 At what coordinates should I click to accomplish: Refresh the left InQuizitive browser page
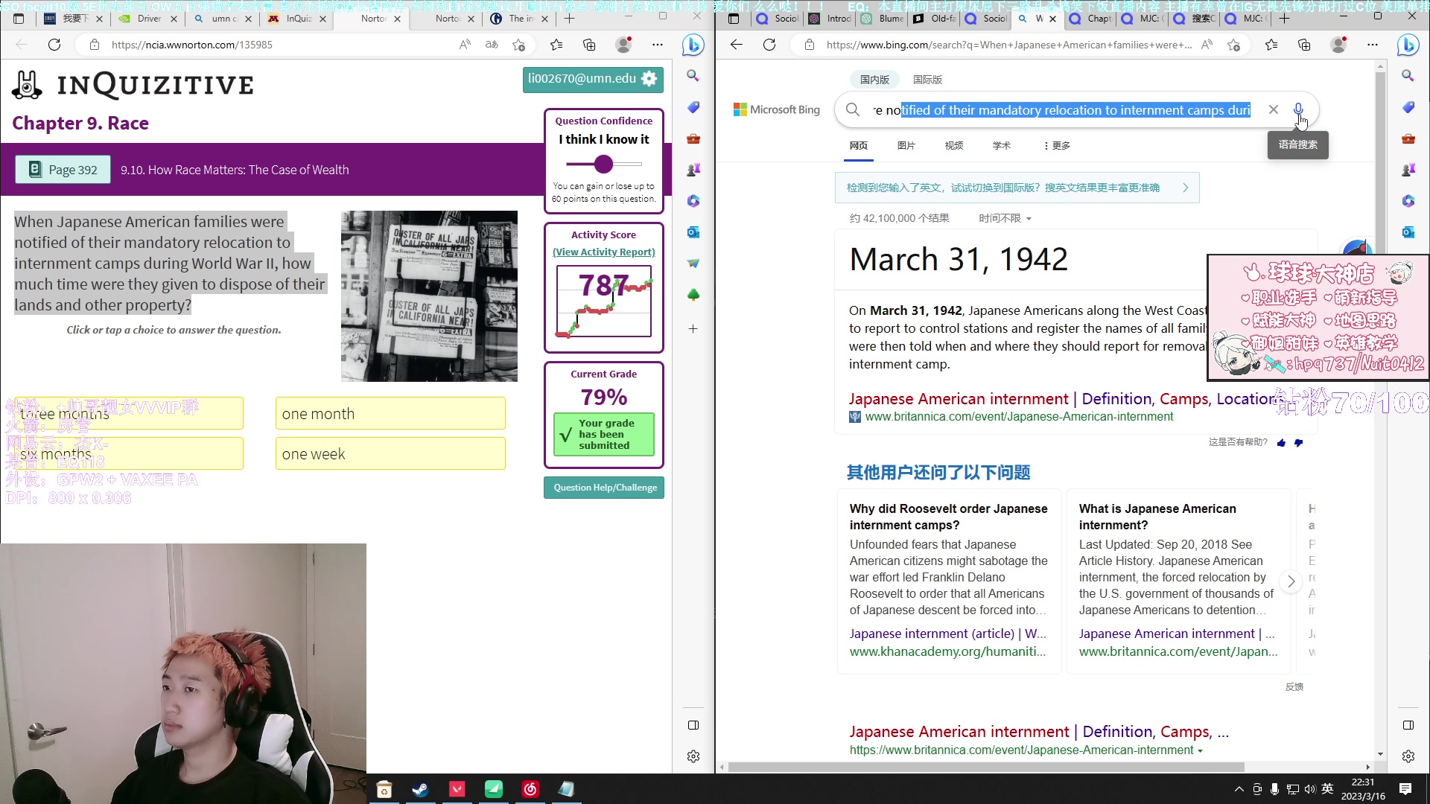pos(54,45)
